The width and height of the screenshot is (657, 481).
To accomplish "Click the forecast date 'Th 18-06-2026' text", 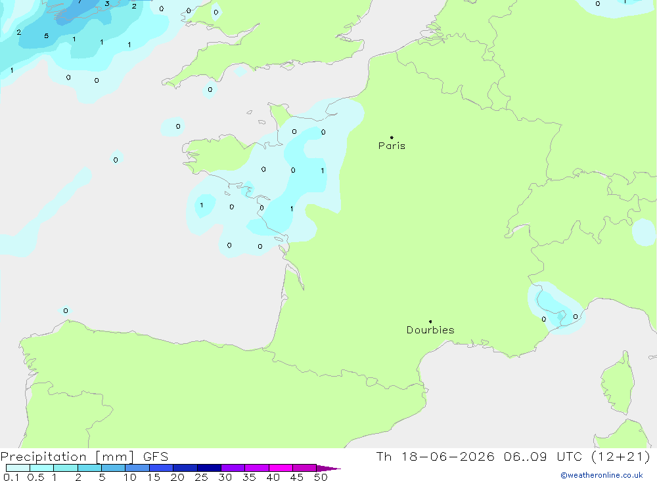I will (436, 456).
